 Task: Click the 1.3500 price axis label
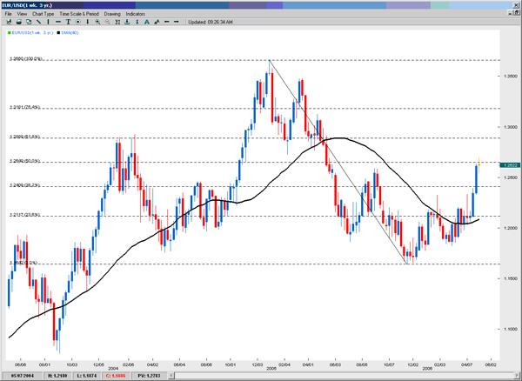[511, 77]
